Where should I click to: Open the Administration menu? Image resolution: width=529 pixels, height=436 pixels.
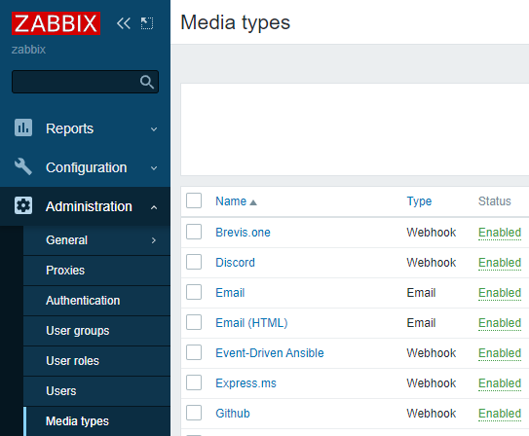[85, 206]
